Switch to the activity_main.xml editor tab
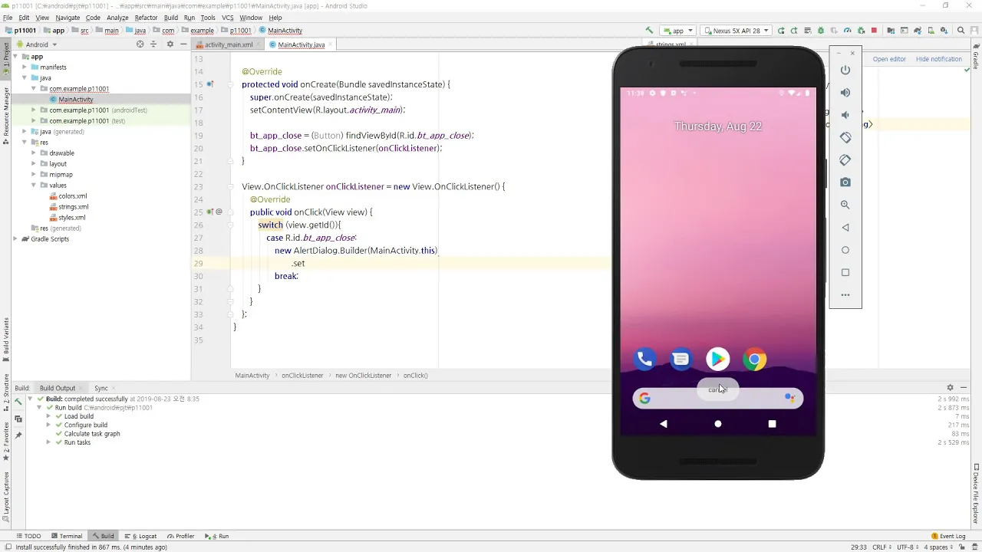The image size is (982, 552). [229, 44]
